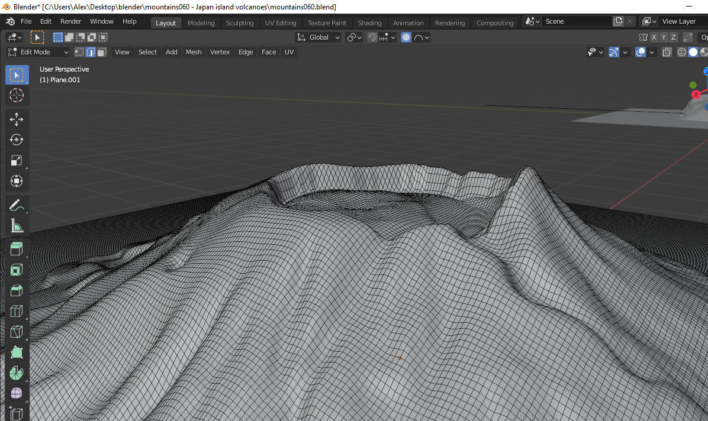Viewport: 708px width, 421px height.
Task: Open the Render menu
Action: pos(71,21)
